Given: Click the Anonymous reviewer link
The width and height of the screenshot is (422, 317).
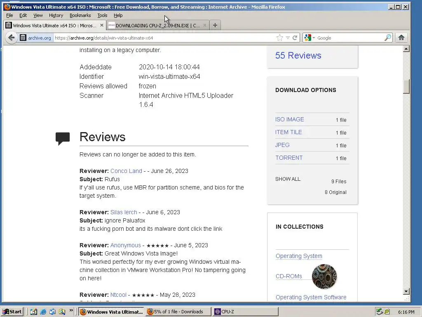Looking at the screenshot, I should 125,245.
